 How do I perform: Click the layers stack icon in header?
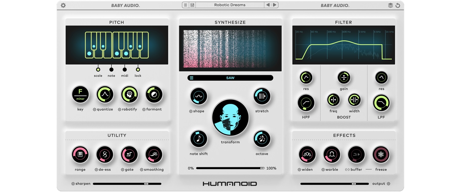391,5
